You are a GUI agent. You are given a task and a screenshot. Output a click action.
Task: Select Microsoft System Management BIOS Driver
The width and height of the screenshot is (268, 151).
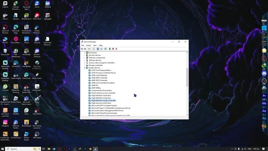pyautogui.click(x=107, y=111)
